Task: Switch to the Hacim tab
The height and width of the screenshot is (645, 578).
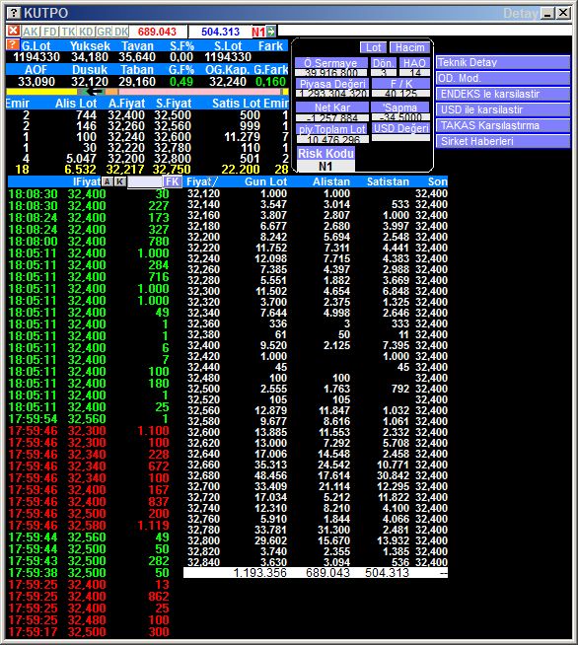Action: tap(409, 47)
